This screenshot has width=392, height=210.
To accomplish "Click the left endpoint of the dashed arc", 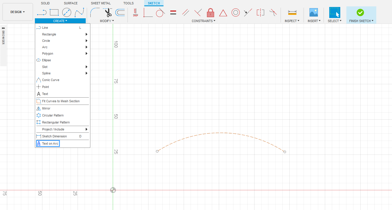I will point(157,151).
